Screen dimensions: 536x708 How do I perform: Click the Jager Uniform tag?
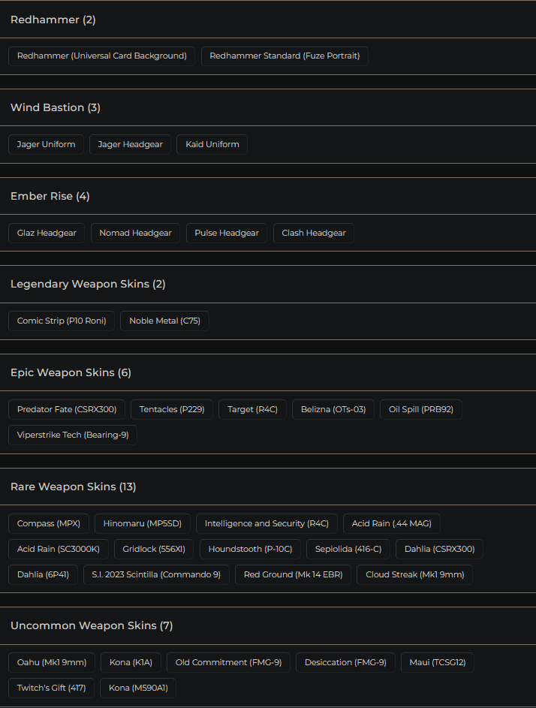(x=46, y=145)
